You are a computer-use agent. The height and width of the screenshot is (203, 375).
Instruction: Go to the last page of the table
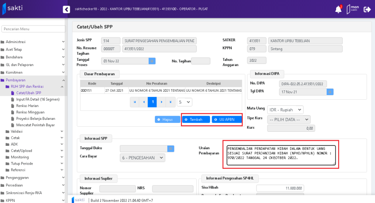click(x=171, y=102)
